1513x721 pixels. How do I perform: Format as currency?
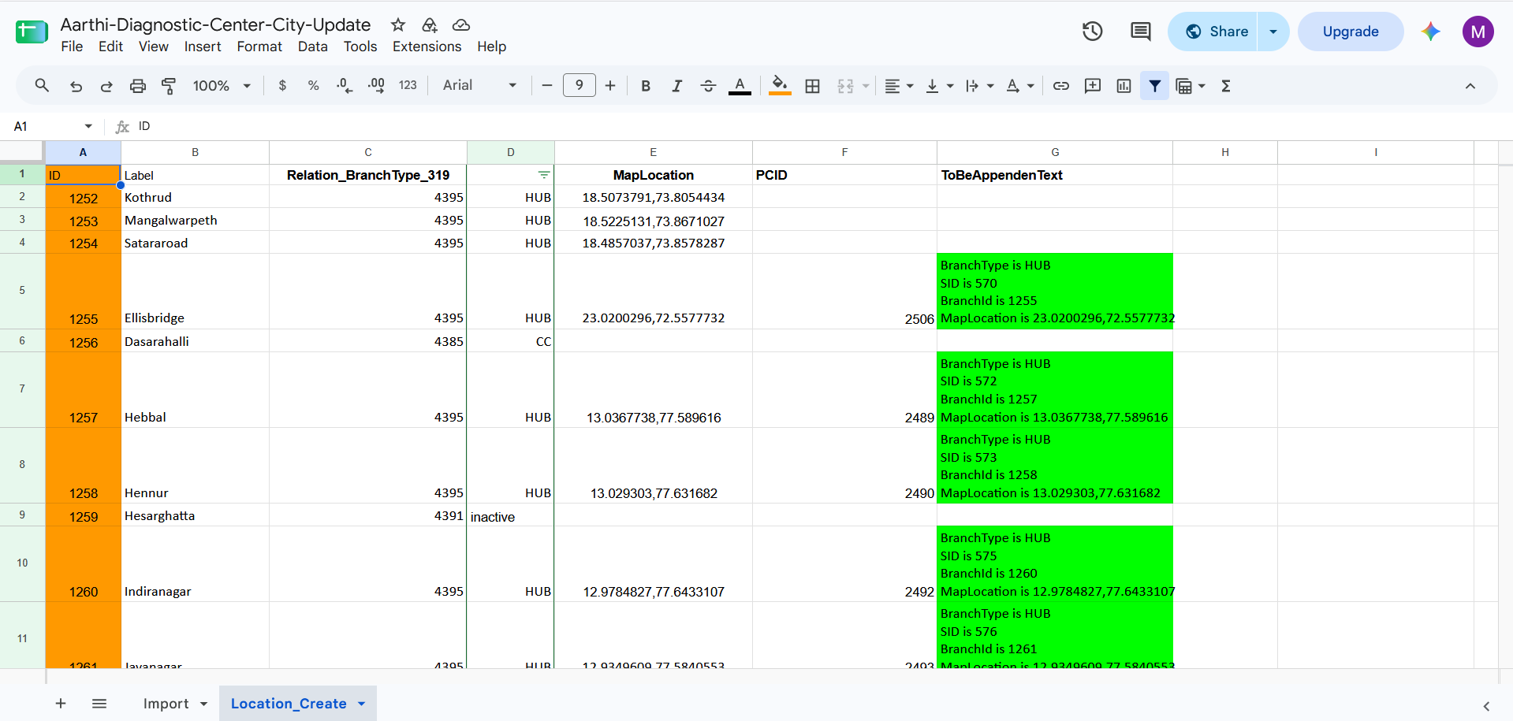[x=282, y=86]
